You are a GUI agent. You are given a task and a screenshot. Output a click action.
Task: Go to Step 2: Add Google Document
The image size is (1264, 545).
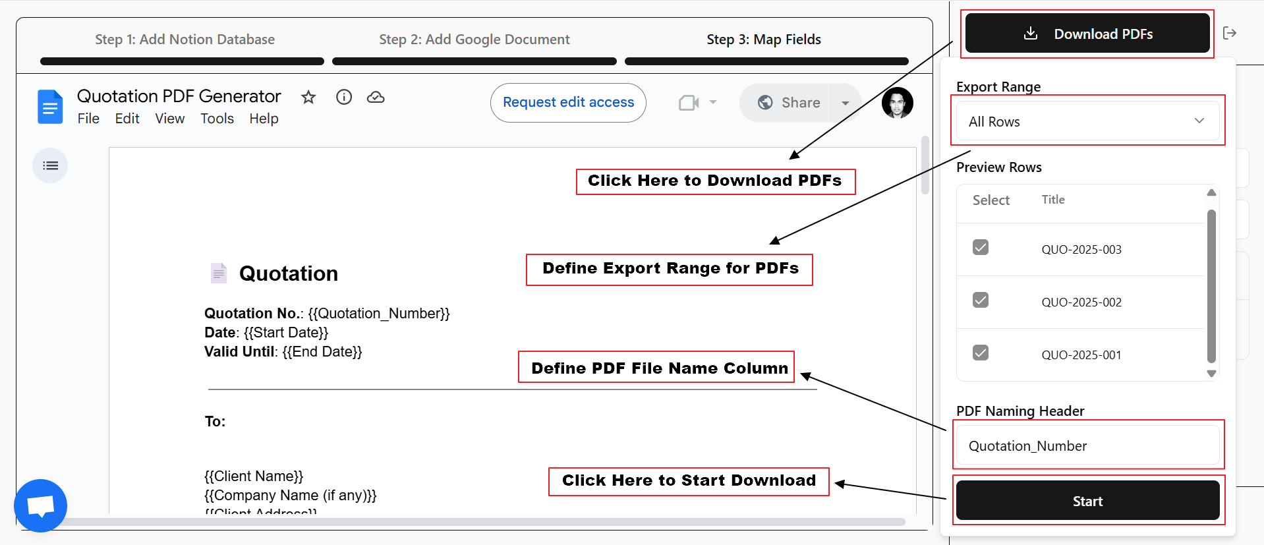[x=474, y=40]
